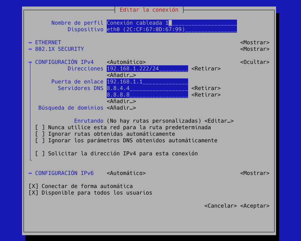Add a new IP address under Direcciones

121,75
